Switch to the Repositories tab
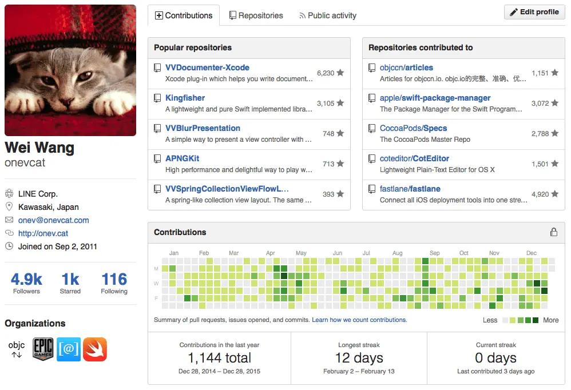This screenshot has width=571, height=390. (256, 15)
